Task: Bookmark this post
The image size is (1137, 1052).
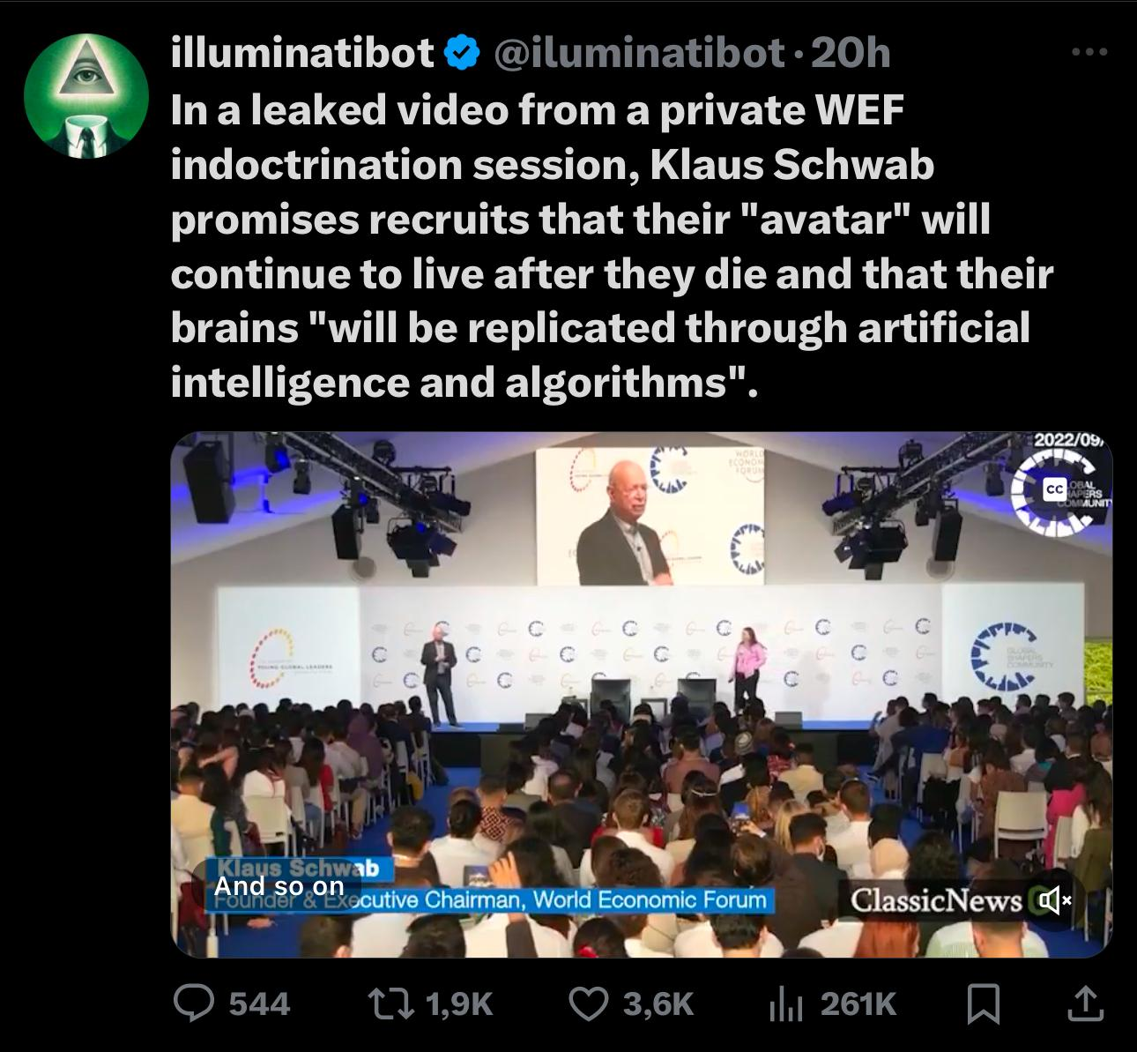Action: [x=982, y=1004]
